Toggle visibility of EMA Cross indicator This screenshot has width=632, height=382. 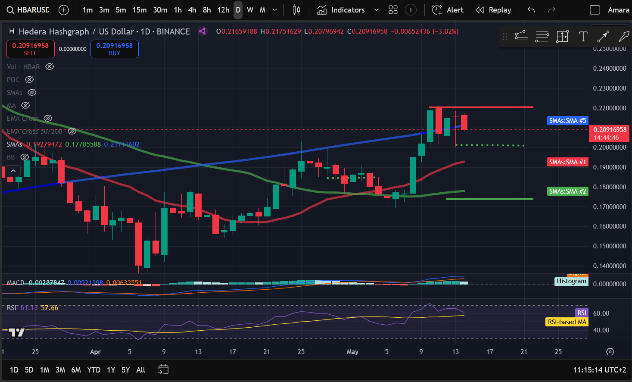(x=48, y=118)
